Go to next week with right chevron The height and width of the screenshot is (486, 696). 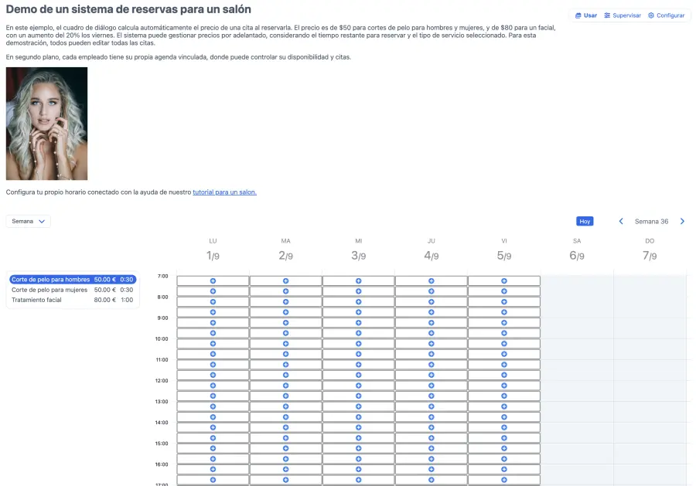click(683, 221)
